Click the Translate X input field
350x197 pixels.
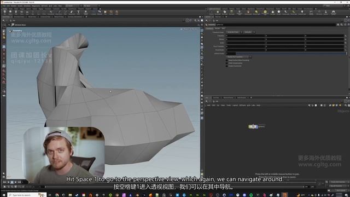246,36
